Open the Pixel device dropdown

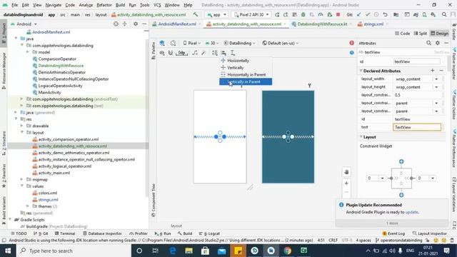pyautogui.click(x=191, y=43)
